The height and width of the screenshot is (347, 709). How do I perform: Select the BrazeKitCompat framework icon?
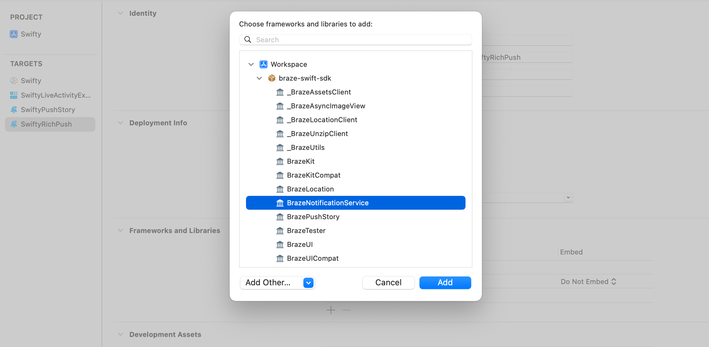(279, 175)
